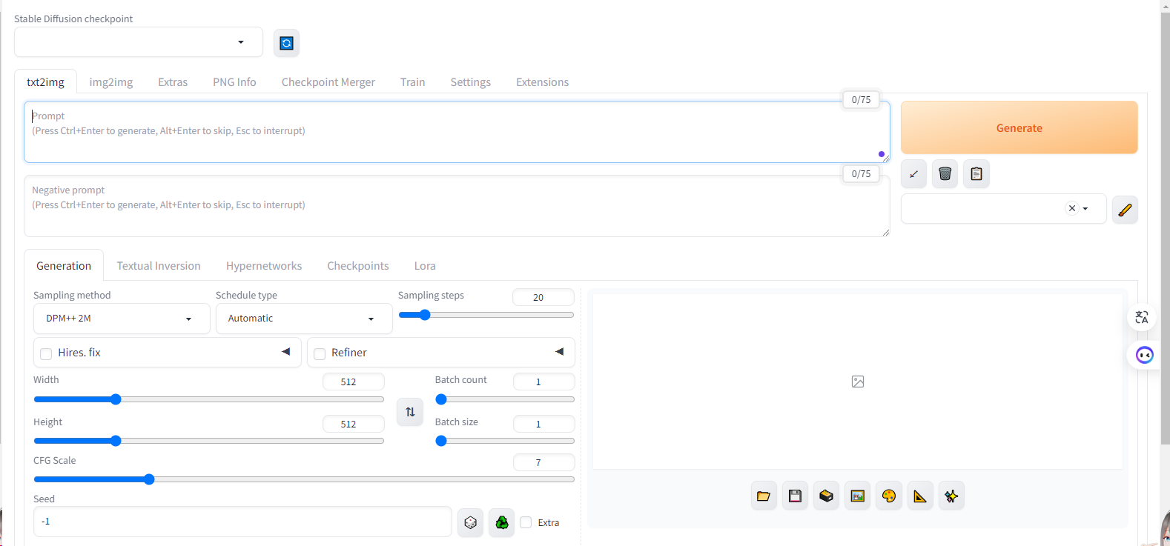The width and height of the screenshot is (1170, 546).
Task: Expand the Refiner section arrow
Action: pos(559,352)
